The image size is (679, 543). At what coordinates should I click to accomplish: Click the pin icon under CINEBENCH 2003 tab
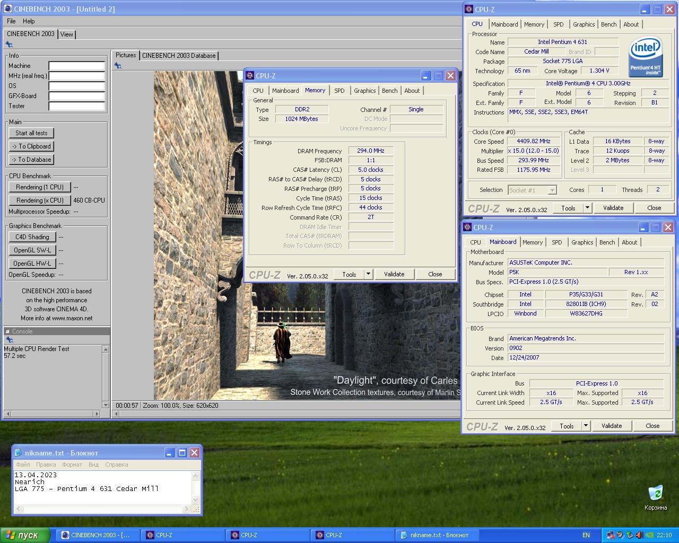click(9, 45)
